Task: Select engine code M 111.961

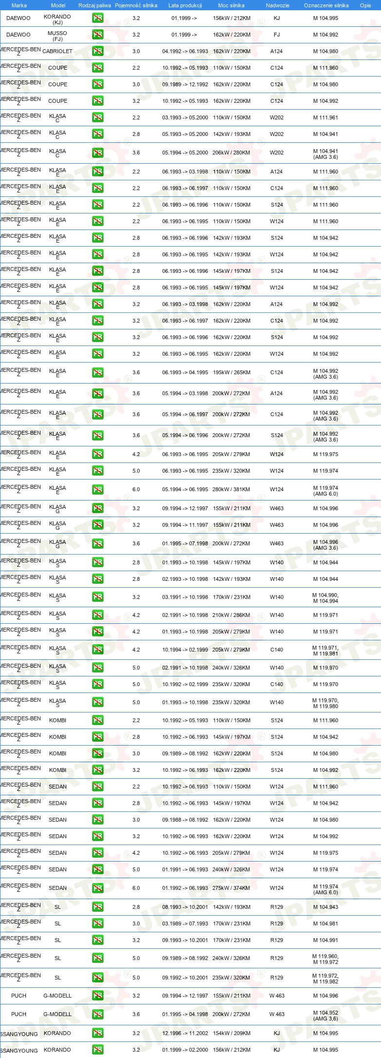Action: point(325,117)
